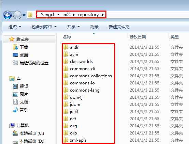Screen dimensions: 189x144
Task: Create folder with 新建文件夹
Action: [x=119, y=27]
